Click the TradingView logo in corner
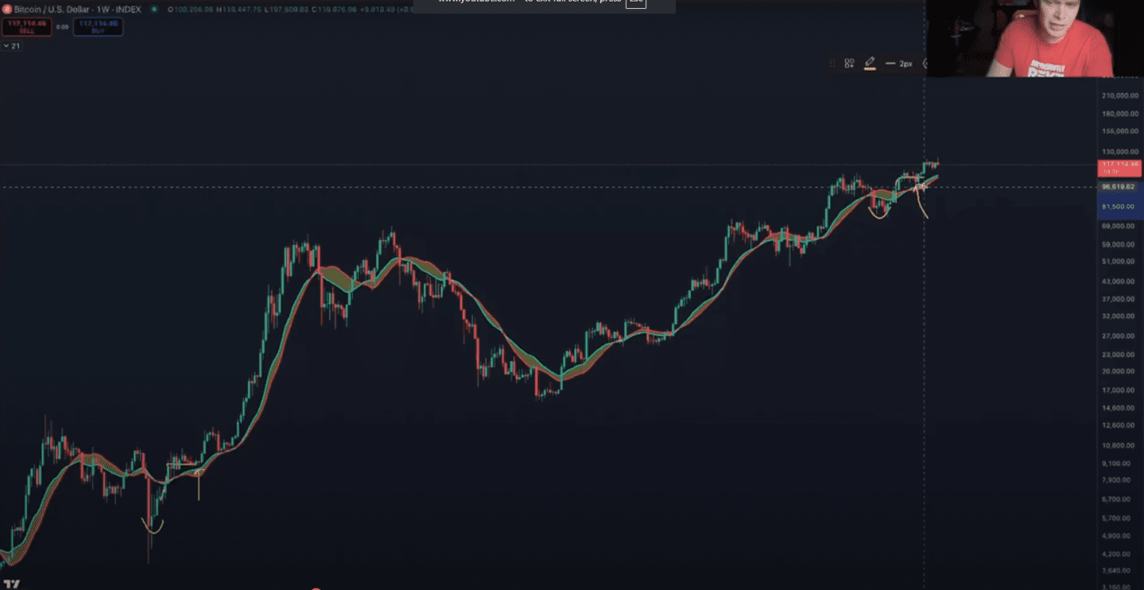Screen dimensions: 1144x590 [x=11, y=584]
